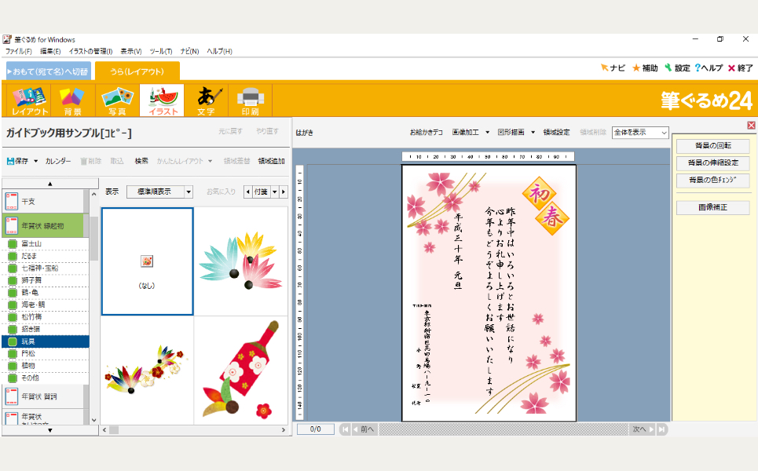Screen dimensions: 758x471
Task: Open the 図形描画 dropdown arrow
Action: click(533, 133)
